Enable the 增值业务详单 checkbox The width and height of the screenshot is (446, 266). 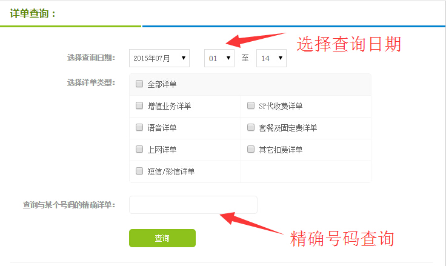(139, 106)
